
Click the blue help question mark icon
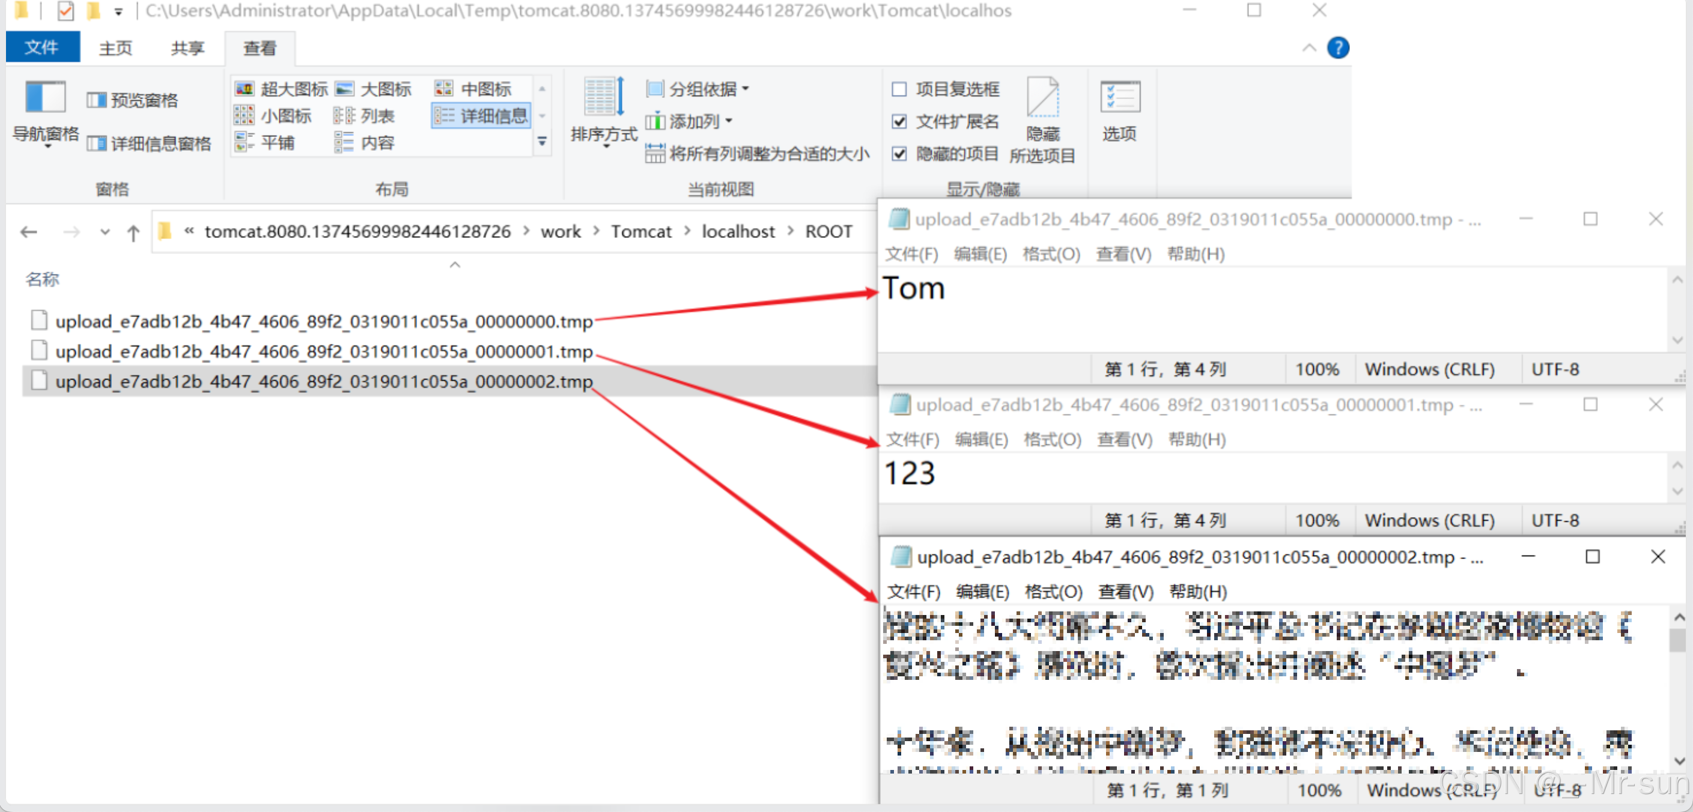click(x=1337, y=48)
